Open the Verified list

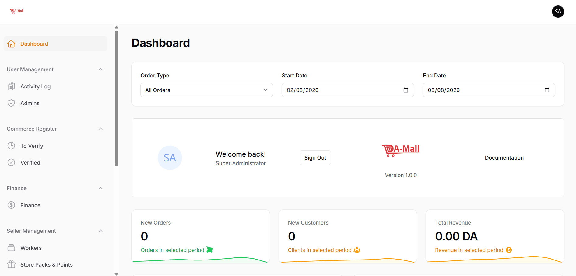(55, 163)
